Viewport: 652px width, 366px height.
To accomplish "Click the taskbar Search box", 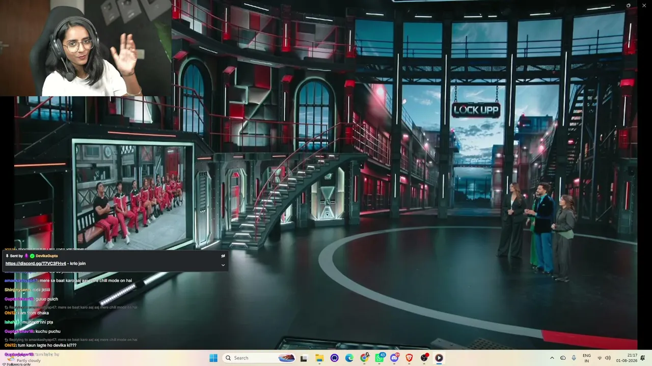I will tap(260, 358).
